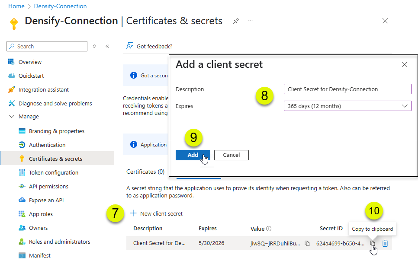
Task: Open Expose an API
Action: (46, 200)
